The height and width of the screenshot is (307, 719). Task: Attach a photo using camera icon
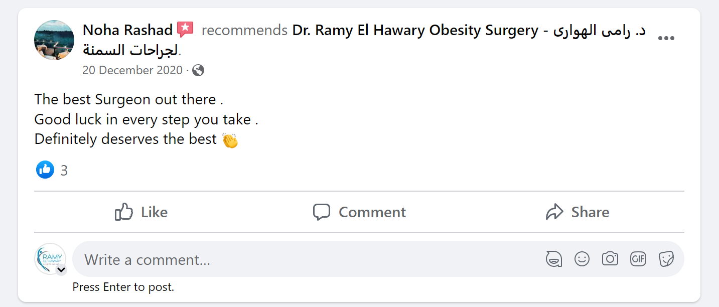[610, 259]
